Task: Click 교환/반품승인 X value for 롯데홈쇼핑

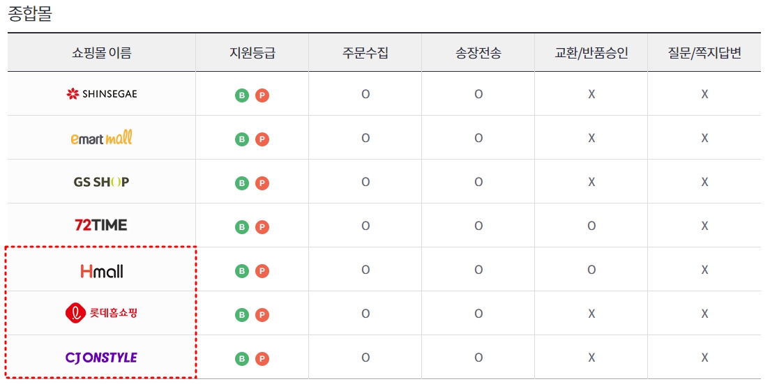Action: [x=591, y=314]
